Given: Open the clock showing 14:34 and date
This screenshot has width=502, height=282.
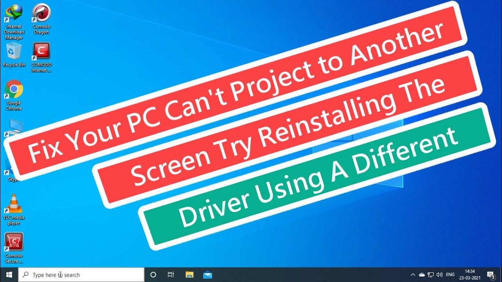Looking at the screenshot, I should tap(469, 275).
